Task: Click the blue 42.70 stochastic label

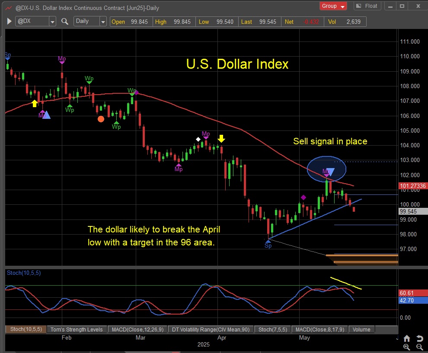Action: tap(413, 300)
